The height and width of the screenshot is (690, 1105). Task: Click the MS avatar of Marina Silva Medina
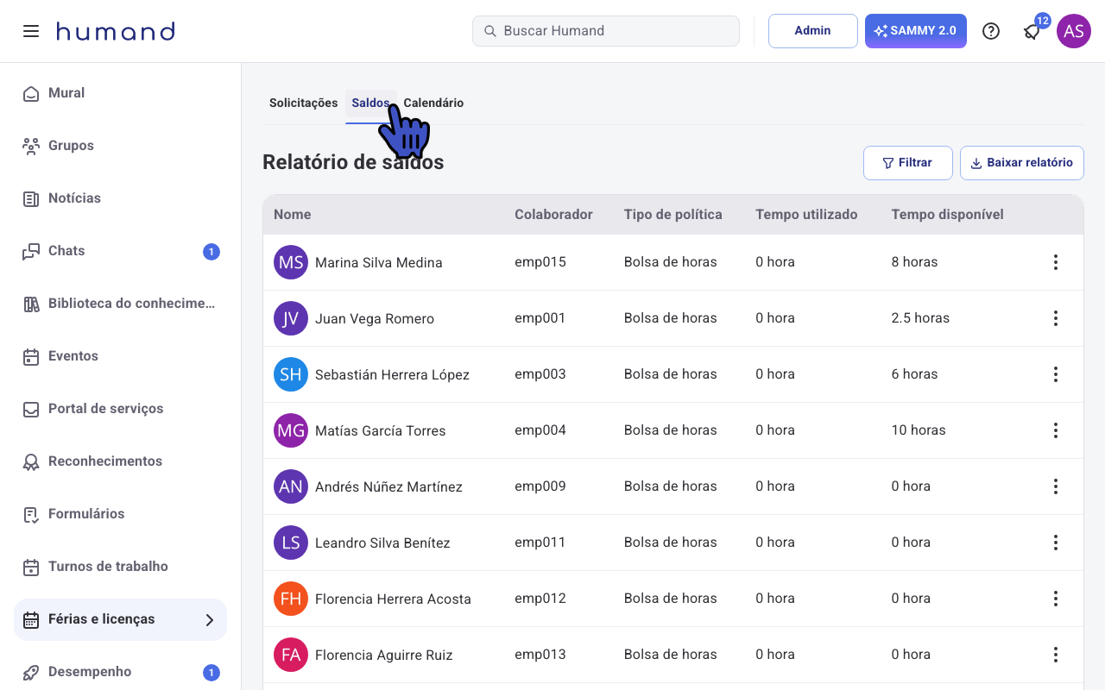coord(291,262)
